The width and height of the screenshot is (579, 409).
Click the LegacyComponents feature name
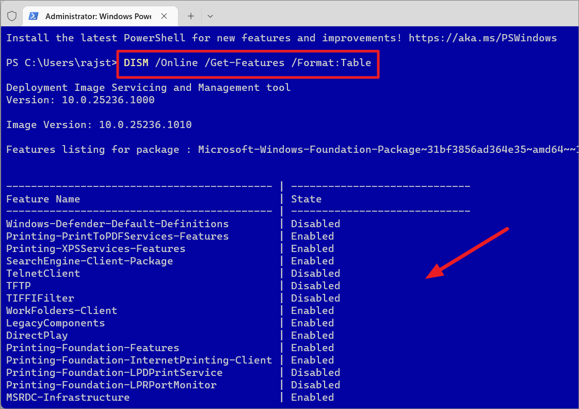click(x=55, y=323)
